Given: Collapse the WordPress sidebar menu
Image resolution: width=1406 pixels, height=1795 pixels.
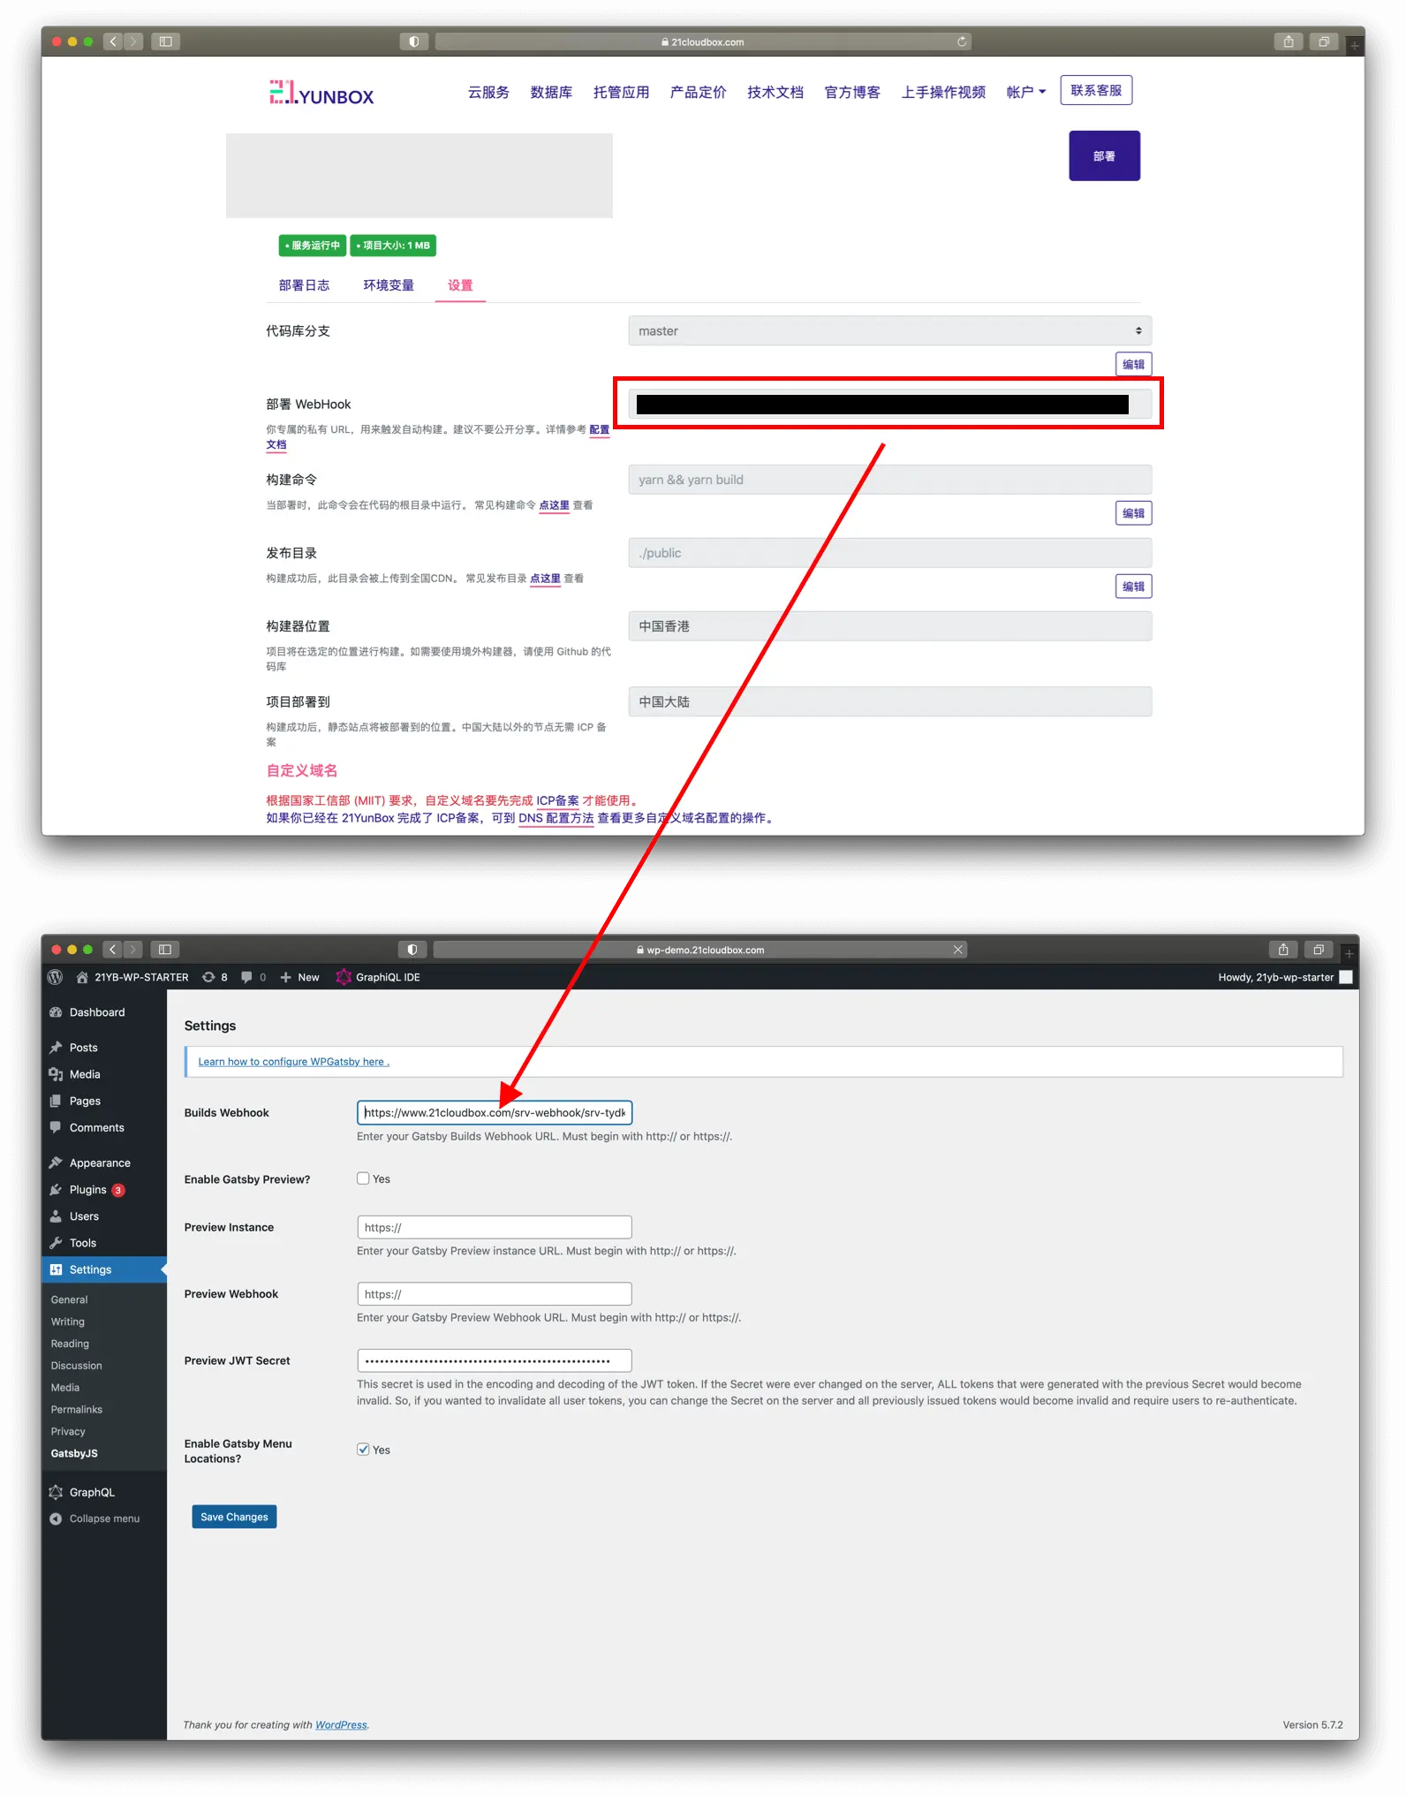Looking at the screenshot, I should (103, 1519).
